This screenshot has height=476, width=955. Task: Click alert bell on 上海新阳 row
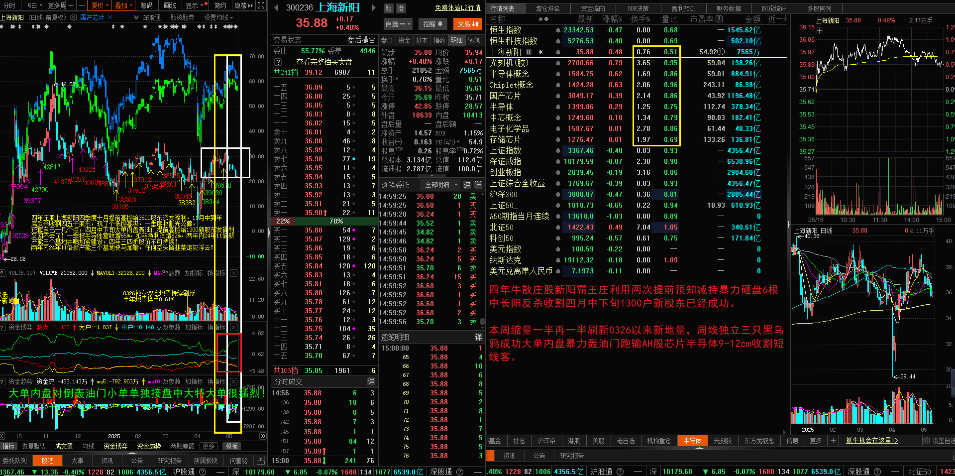[558, 52]
